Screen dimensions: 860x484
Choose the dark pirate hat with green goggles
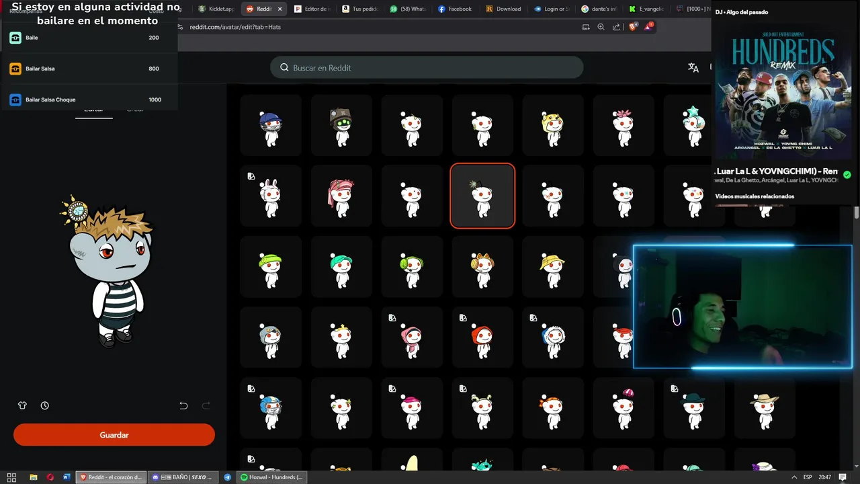341,126
